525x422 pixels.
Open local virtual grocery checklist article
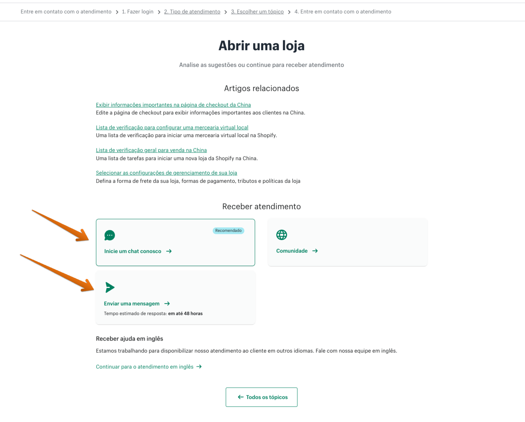point(172,127)
